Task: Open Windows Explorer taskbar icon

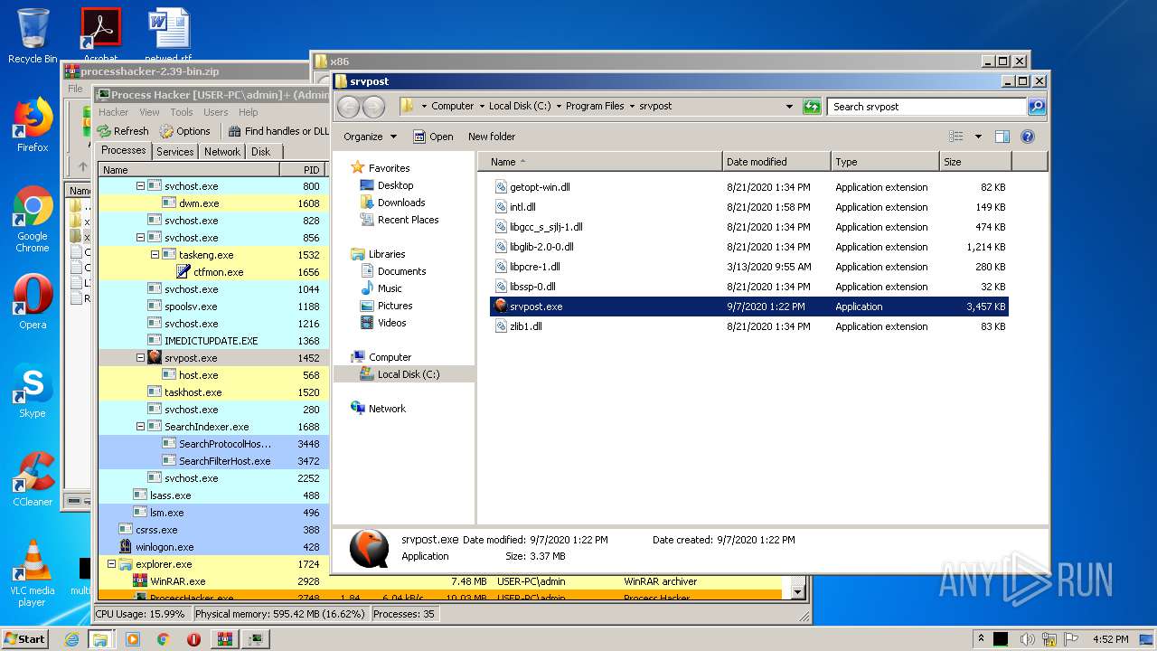Action: pyautogui.click(x=100, y=639)
